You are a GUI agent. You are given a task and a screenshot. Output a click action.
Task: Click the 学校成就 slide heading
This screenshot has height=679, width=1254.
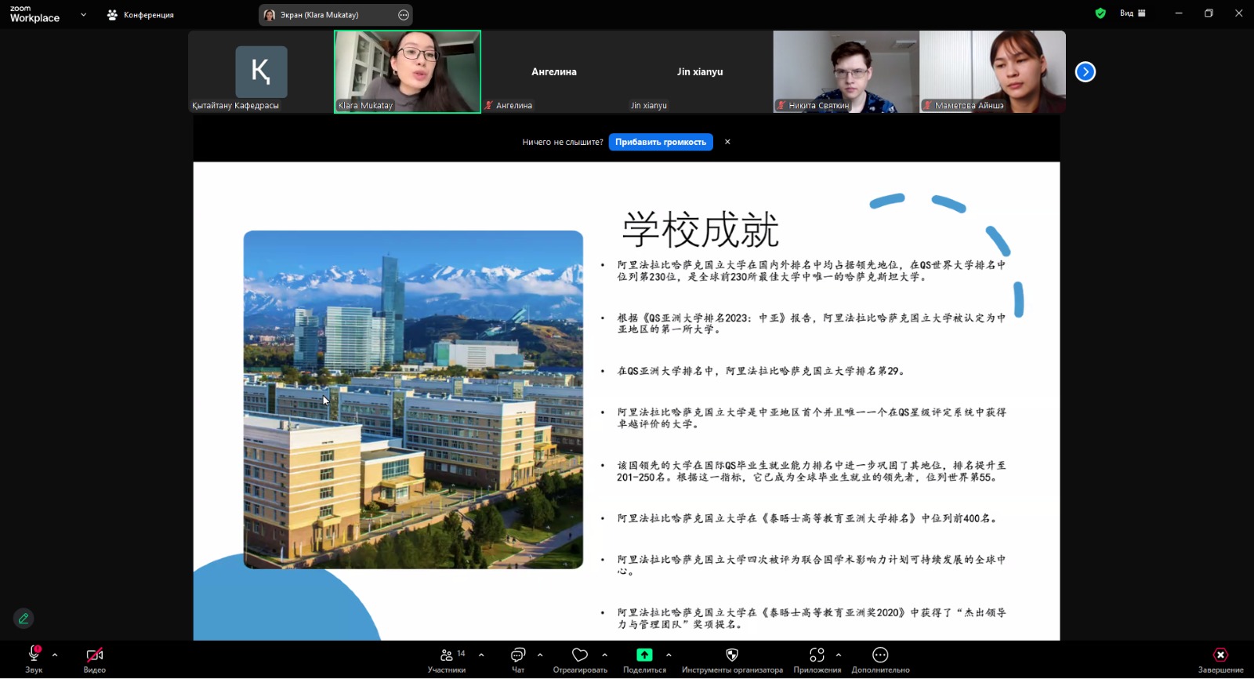click(x=701, y=230)
